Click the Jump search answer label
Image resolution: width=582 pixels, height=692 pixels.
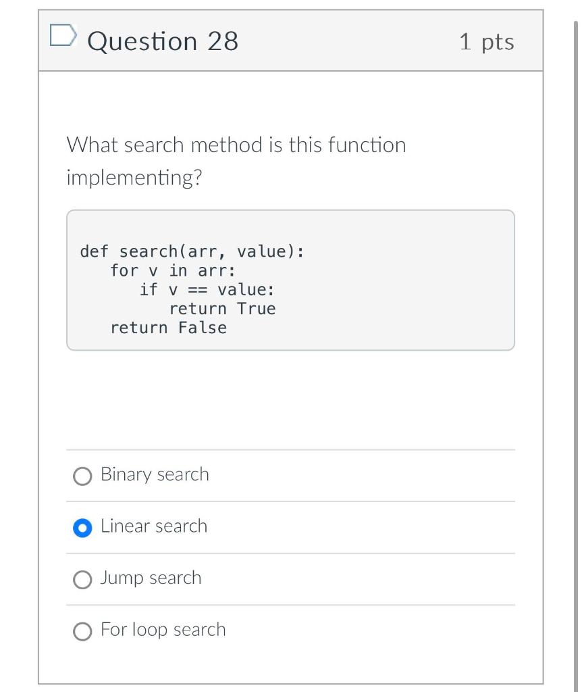coord(150,578)
